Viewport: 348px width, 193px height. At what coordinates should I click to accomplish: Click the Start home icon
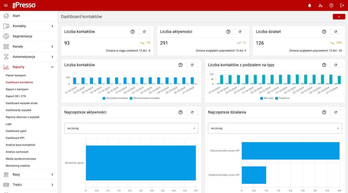(6, 16)
